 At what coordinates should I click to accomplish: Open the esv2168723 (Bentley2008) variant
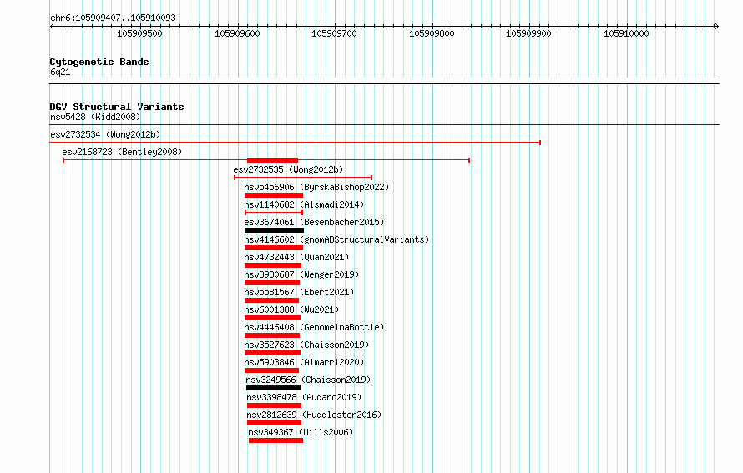[122, 152]
